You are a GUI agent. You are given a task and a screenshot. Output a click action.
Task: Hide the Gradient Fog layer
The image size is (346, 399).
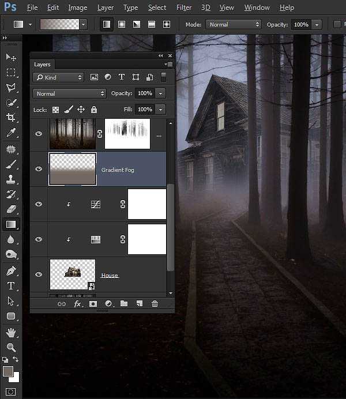pyautogui.click(x=39, y=169)
